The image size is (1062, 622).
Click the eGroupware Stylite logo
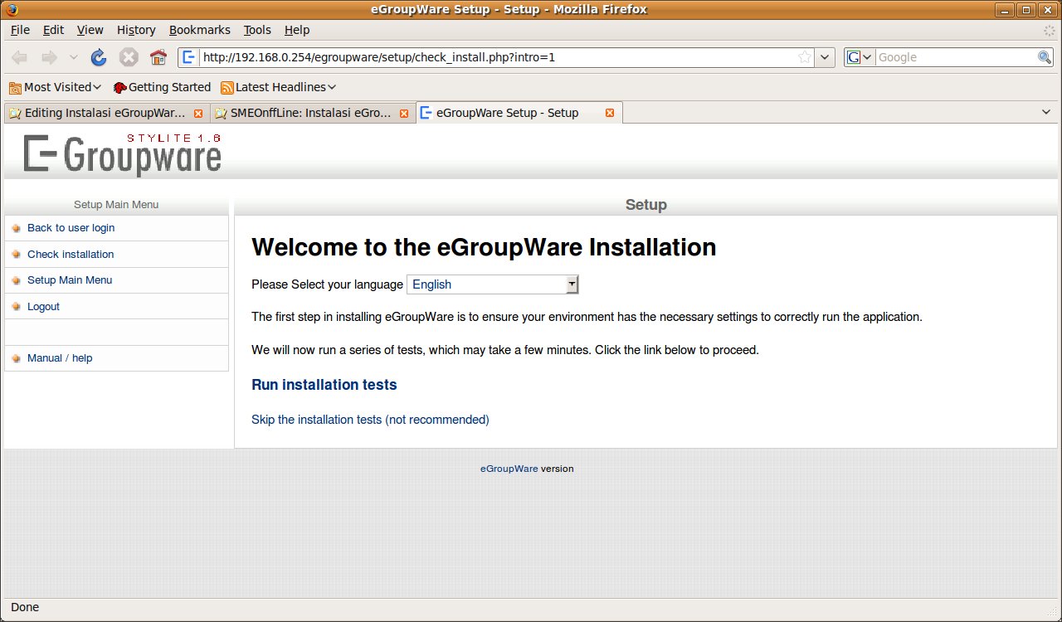coord(123,153)
